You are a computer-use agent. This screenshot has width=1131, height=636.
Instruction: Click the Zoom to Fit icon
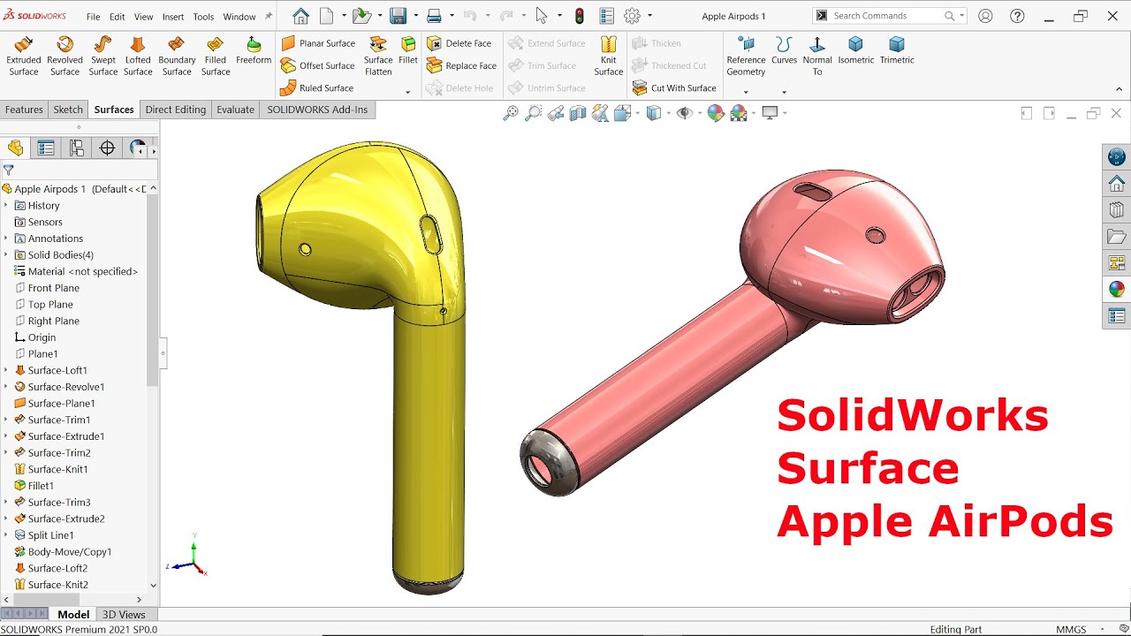tap(511, 113)
